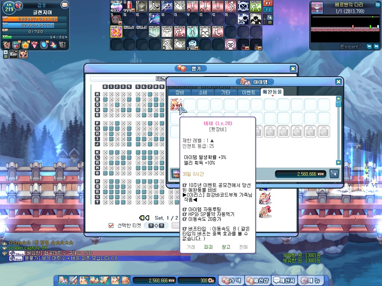Click the inventory scrollbar down arrow

(338, 162)
